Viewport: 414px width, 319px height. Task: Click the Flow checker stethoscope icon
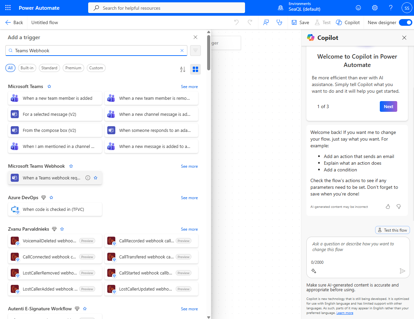(x=279, y=22)
